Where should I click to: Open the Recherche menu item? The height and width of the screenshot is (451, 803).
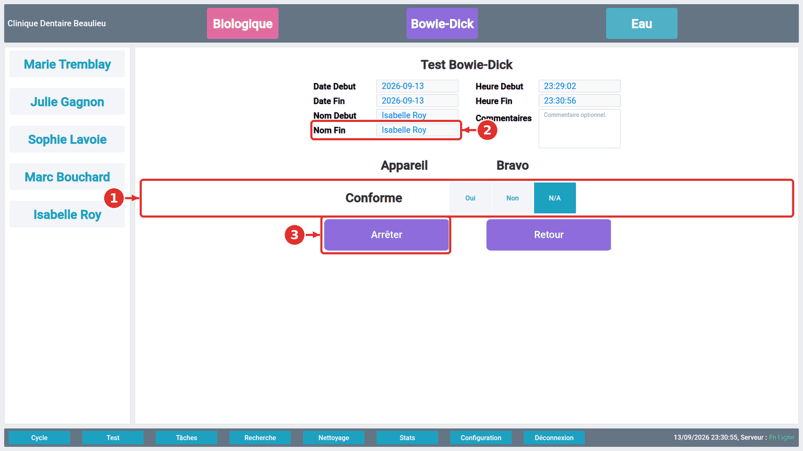(x=260, y=438)
